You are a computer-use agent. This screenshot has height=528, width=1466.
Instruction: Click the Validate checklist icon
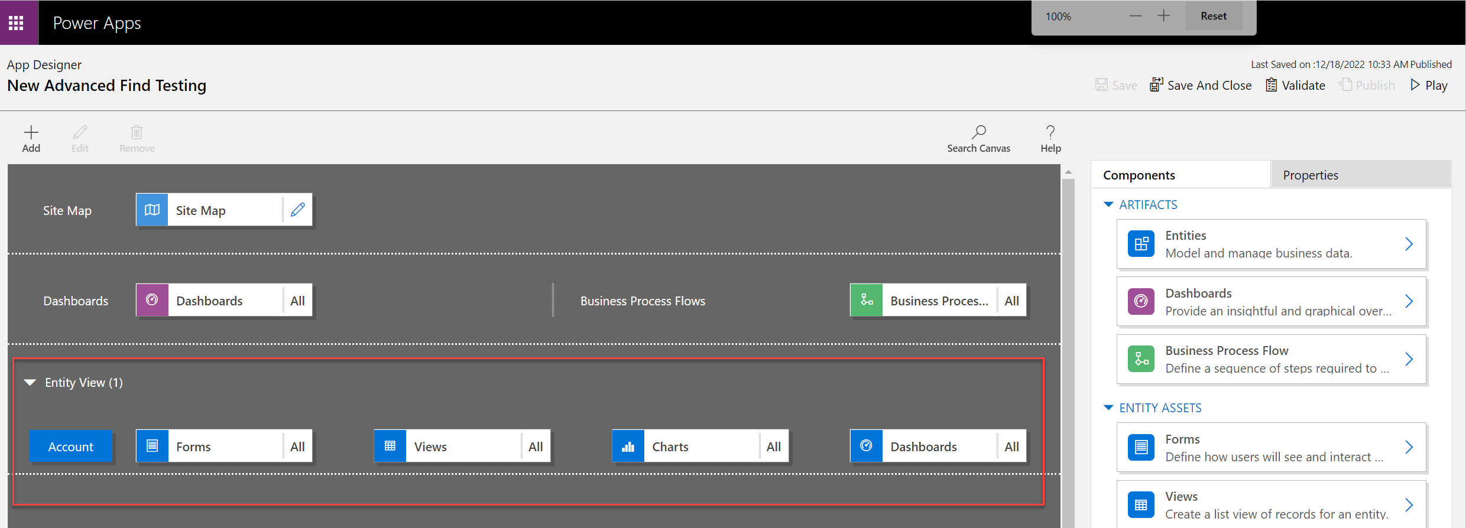[1271, 85]
